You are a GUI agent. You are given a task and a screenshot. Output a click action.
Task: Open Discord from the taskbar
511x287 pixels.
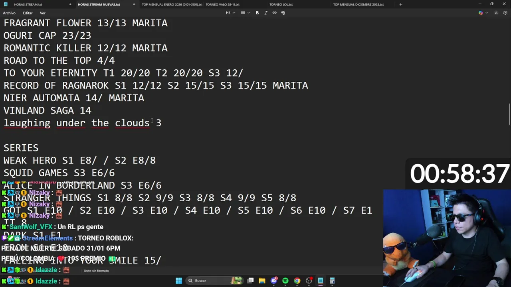(274, 281)
